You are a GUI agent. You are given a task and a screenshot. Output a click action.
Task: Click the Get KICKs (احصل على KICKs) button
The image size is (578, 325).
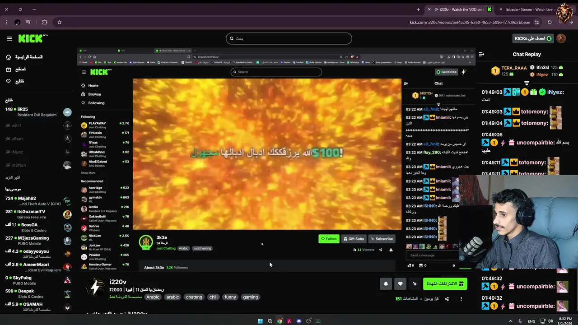tap(533, 38)
